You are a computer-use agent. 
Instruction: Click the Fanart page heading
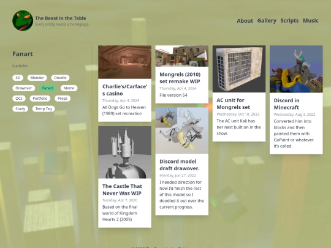(x=23, y=54)
